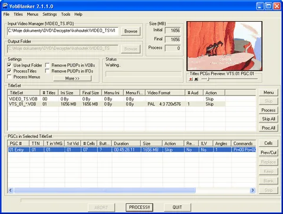Enable Remove PUOPs in VOBs checkbox
This screenshot has width=283, height=214.
tap(47, 65)
